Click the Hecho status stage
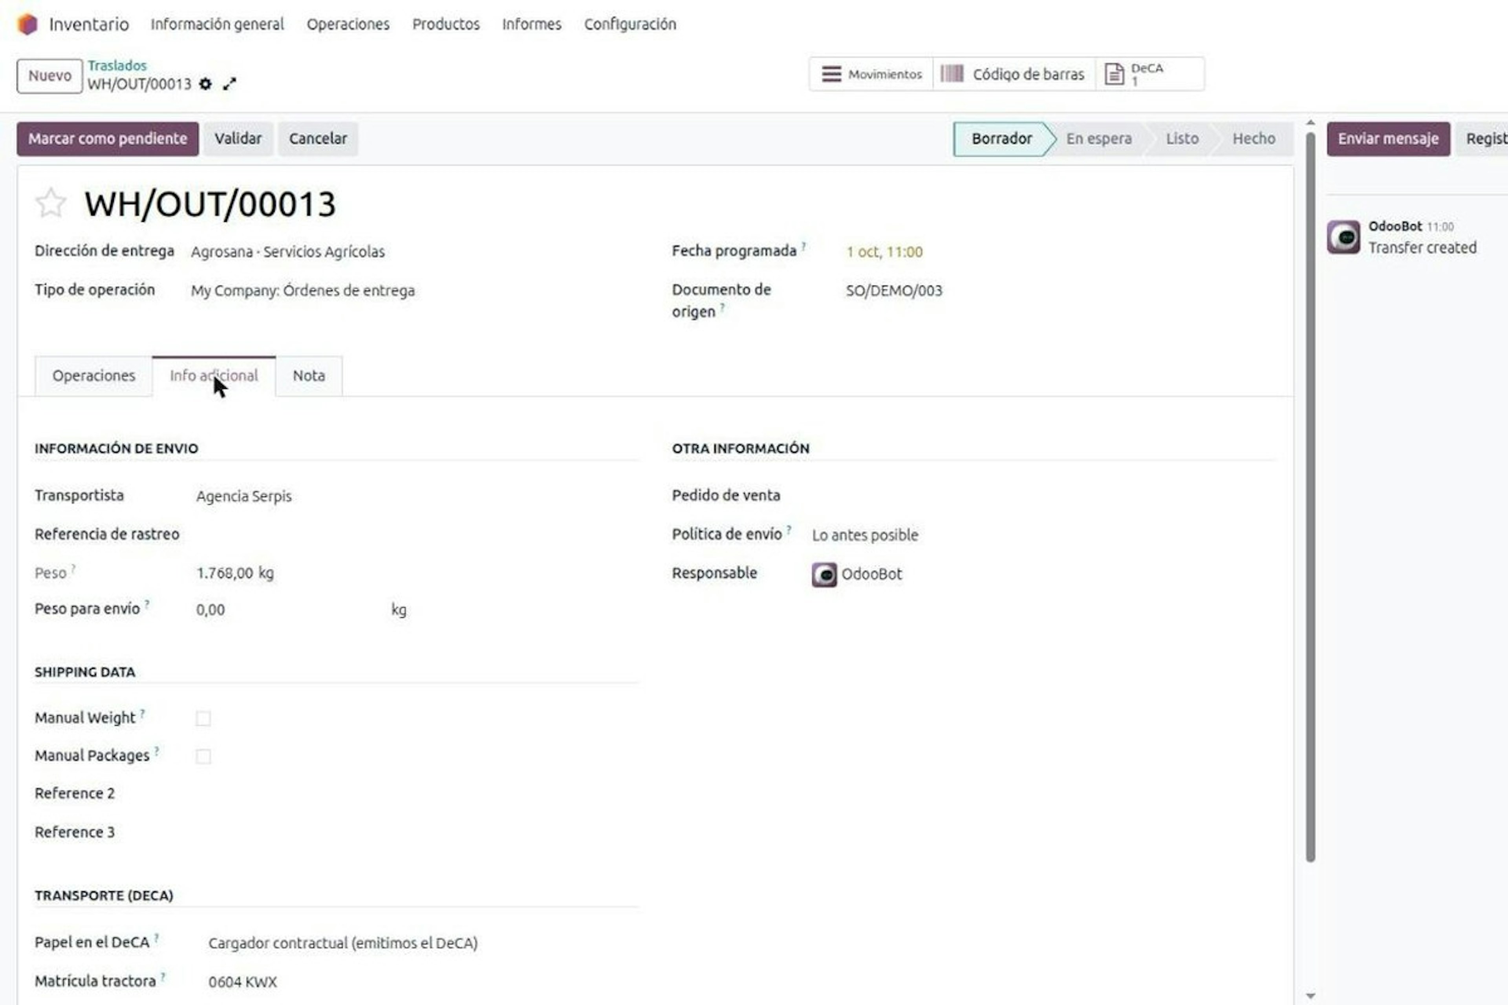This screenshot has width=1508, height=1005. tap(1254, 139)
